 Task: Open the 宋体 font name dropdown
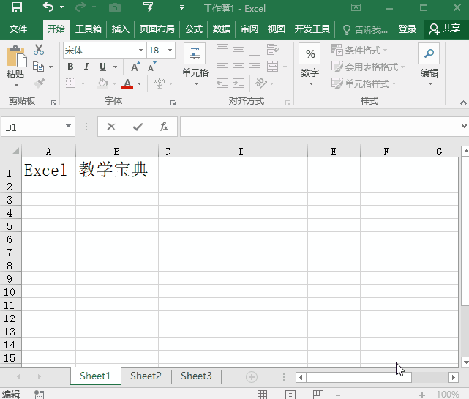coord(140,50)
